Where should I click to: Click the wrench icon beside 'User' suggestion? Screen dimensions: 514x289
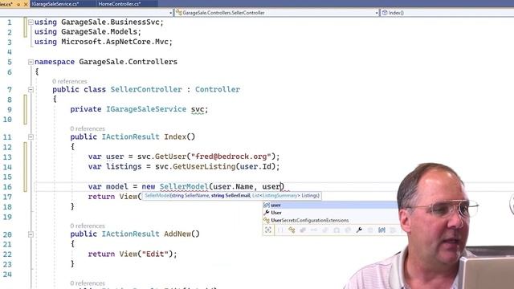click(x=267, y=213)
